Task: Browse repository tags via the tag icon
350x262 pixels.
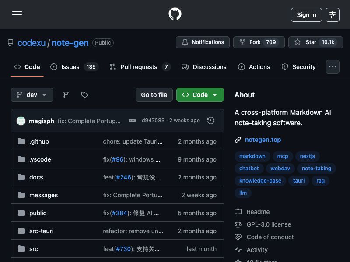Action: [84, 95]
